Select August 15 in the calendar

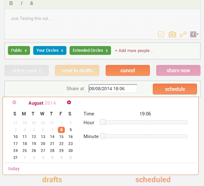(x=61, y=137)
